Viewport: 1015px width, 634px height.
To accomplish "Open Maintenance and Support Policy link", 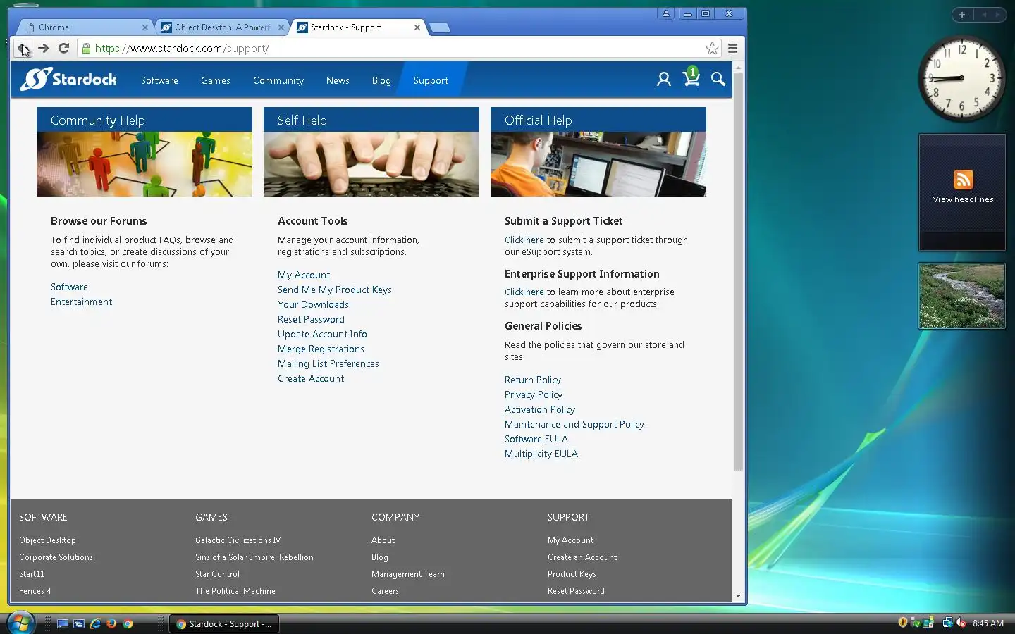I will [574, 424].
